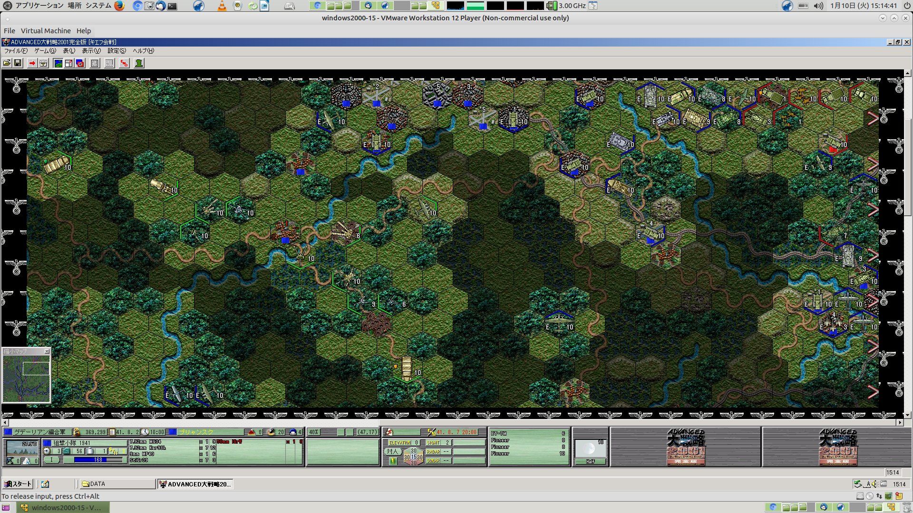Open VMware's Virtual Machine menu
The height and width of the screenshot is (513, 913).
tap(46, 31)
